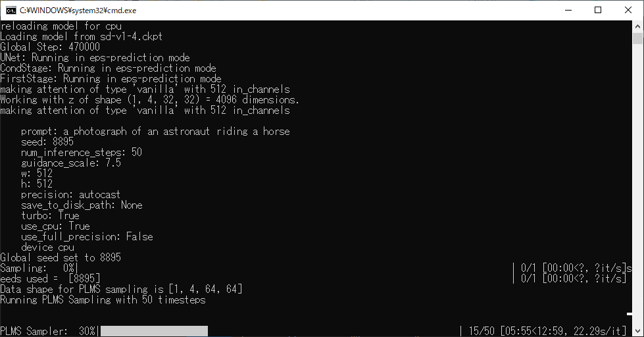Screen dimensions: 644x337
Task: Click the empty vertical scrollbar track
Action: coord(638,185)
